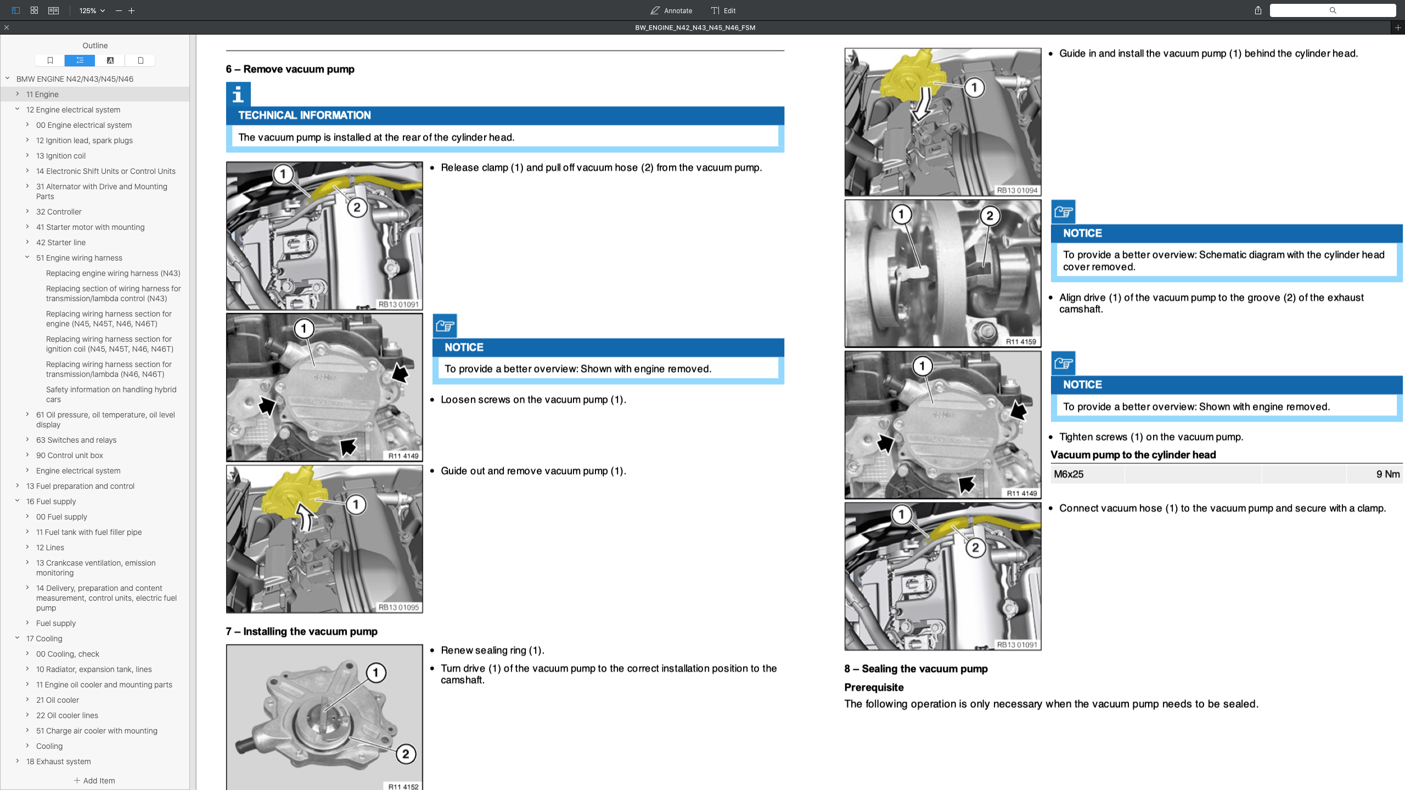Select 63 Switches and relays entry
The image size is (1405, 790).
pos(76,440)
